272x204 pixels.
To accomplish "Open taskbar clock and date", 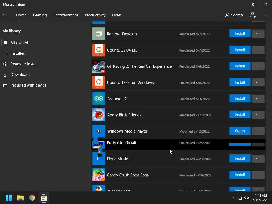I will [260, 198].
